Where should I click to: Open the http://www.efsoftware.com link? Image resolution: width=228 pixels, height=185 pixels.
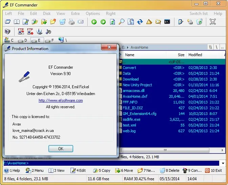(61, 100)
